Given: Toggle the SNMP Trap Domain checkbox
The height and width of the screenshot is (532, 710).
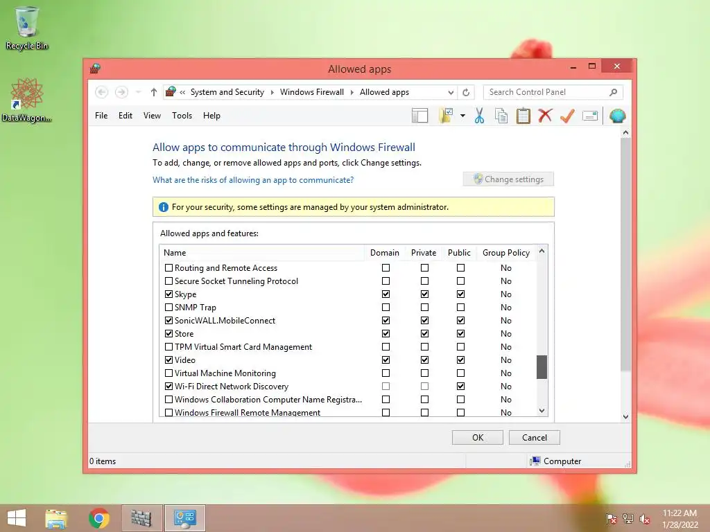Looking at the screenshot, I should (x=386, y=307).
